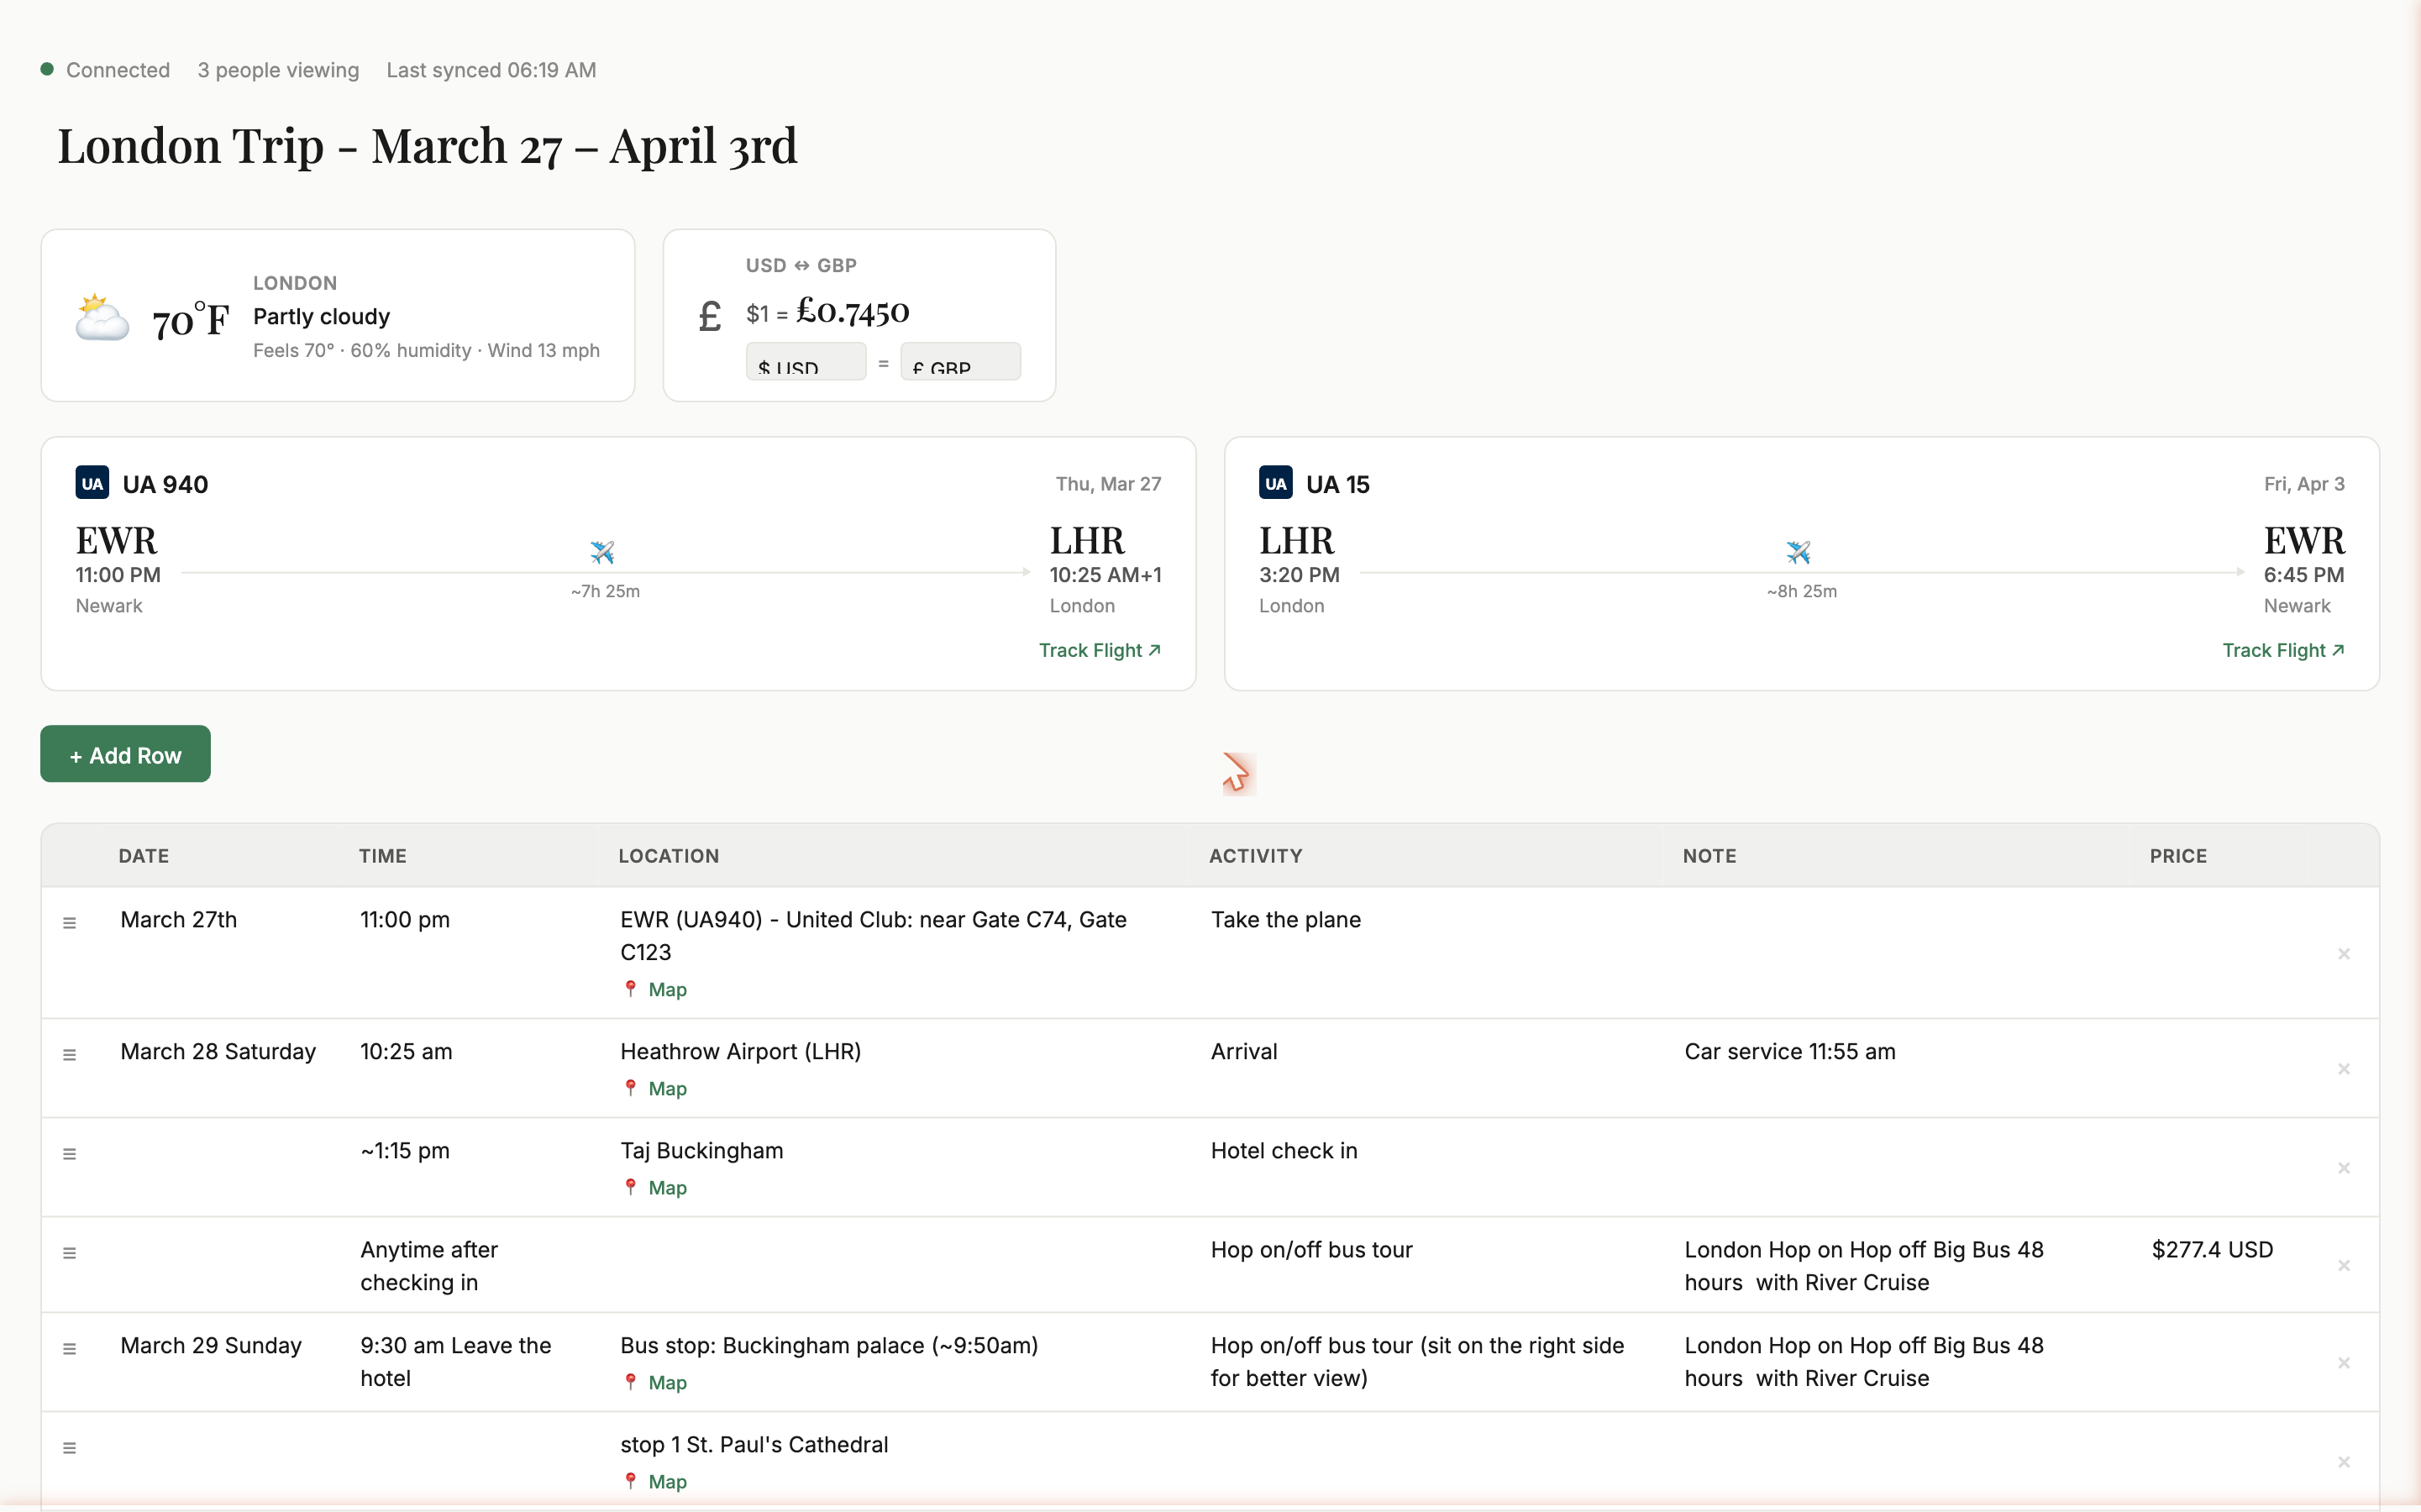Click the 10:25 am time cell
This screenshot has height=1512, width=2421.
406,1051
